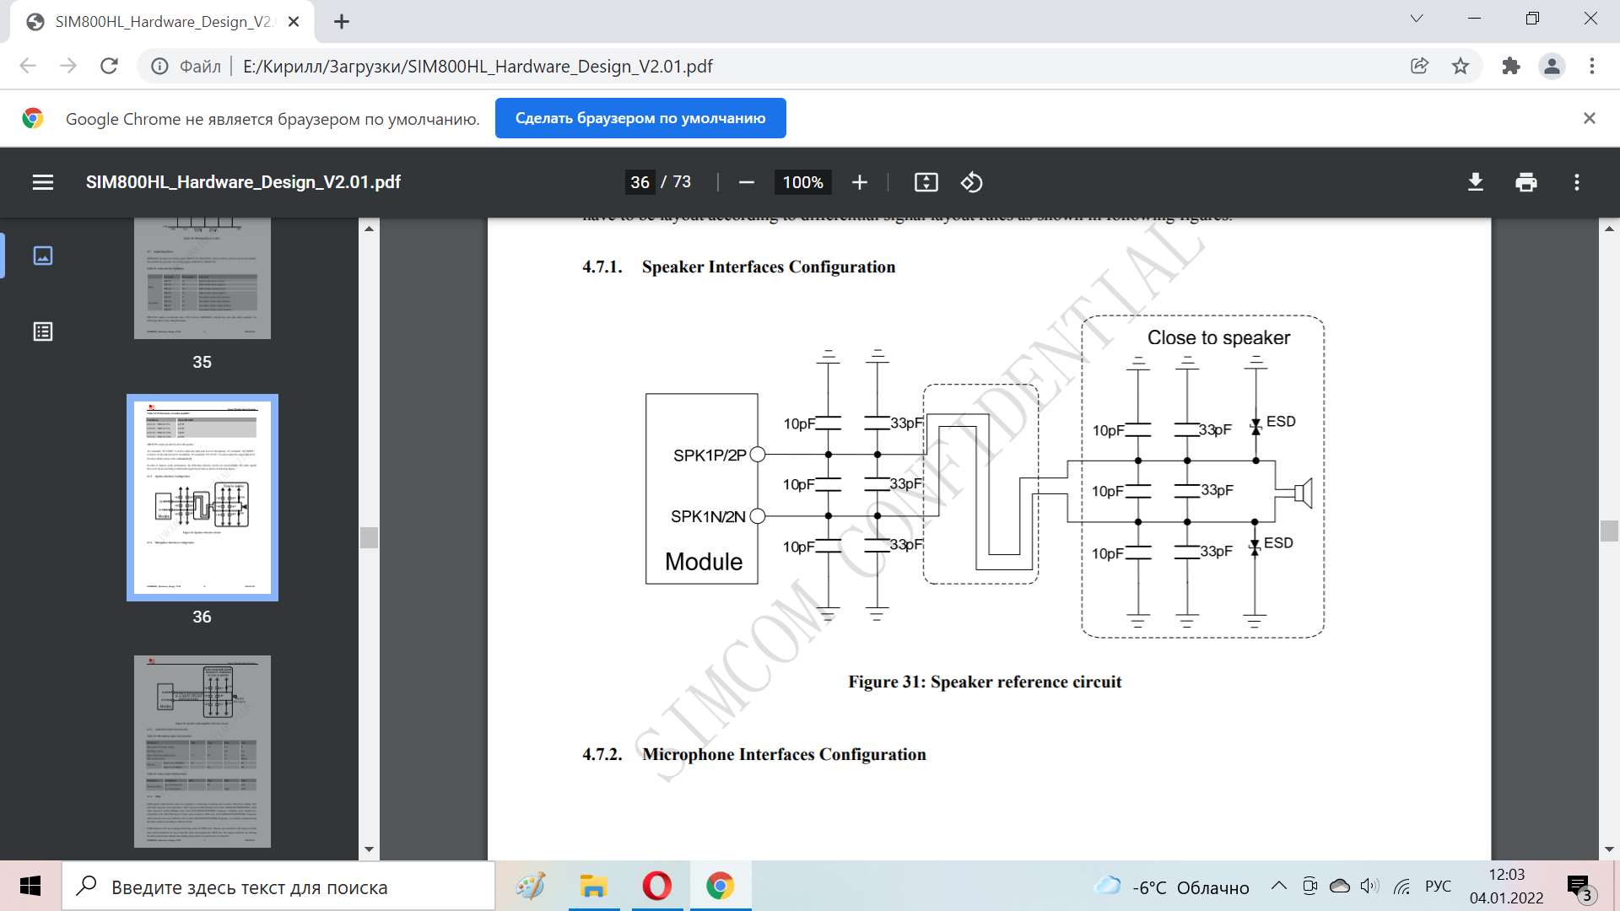
Task: Click the Windows taskbar search box
Action: coord(278,887)
